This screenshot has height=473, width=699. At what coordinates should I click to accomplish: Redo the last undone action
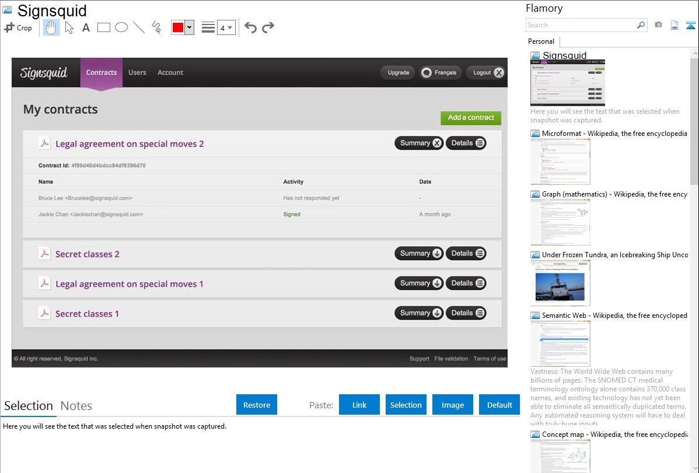click(268, 27)
